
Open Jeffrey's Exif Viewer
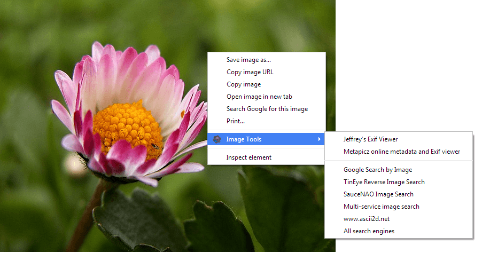pyautogui.click(x=399, y=139)
